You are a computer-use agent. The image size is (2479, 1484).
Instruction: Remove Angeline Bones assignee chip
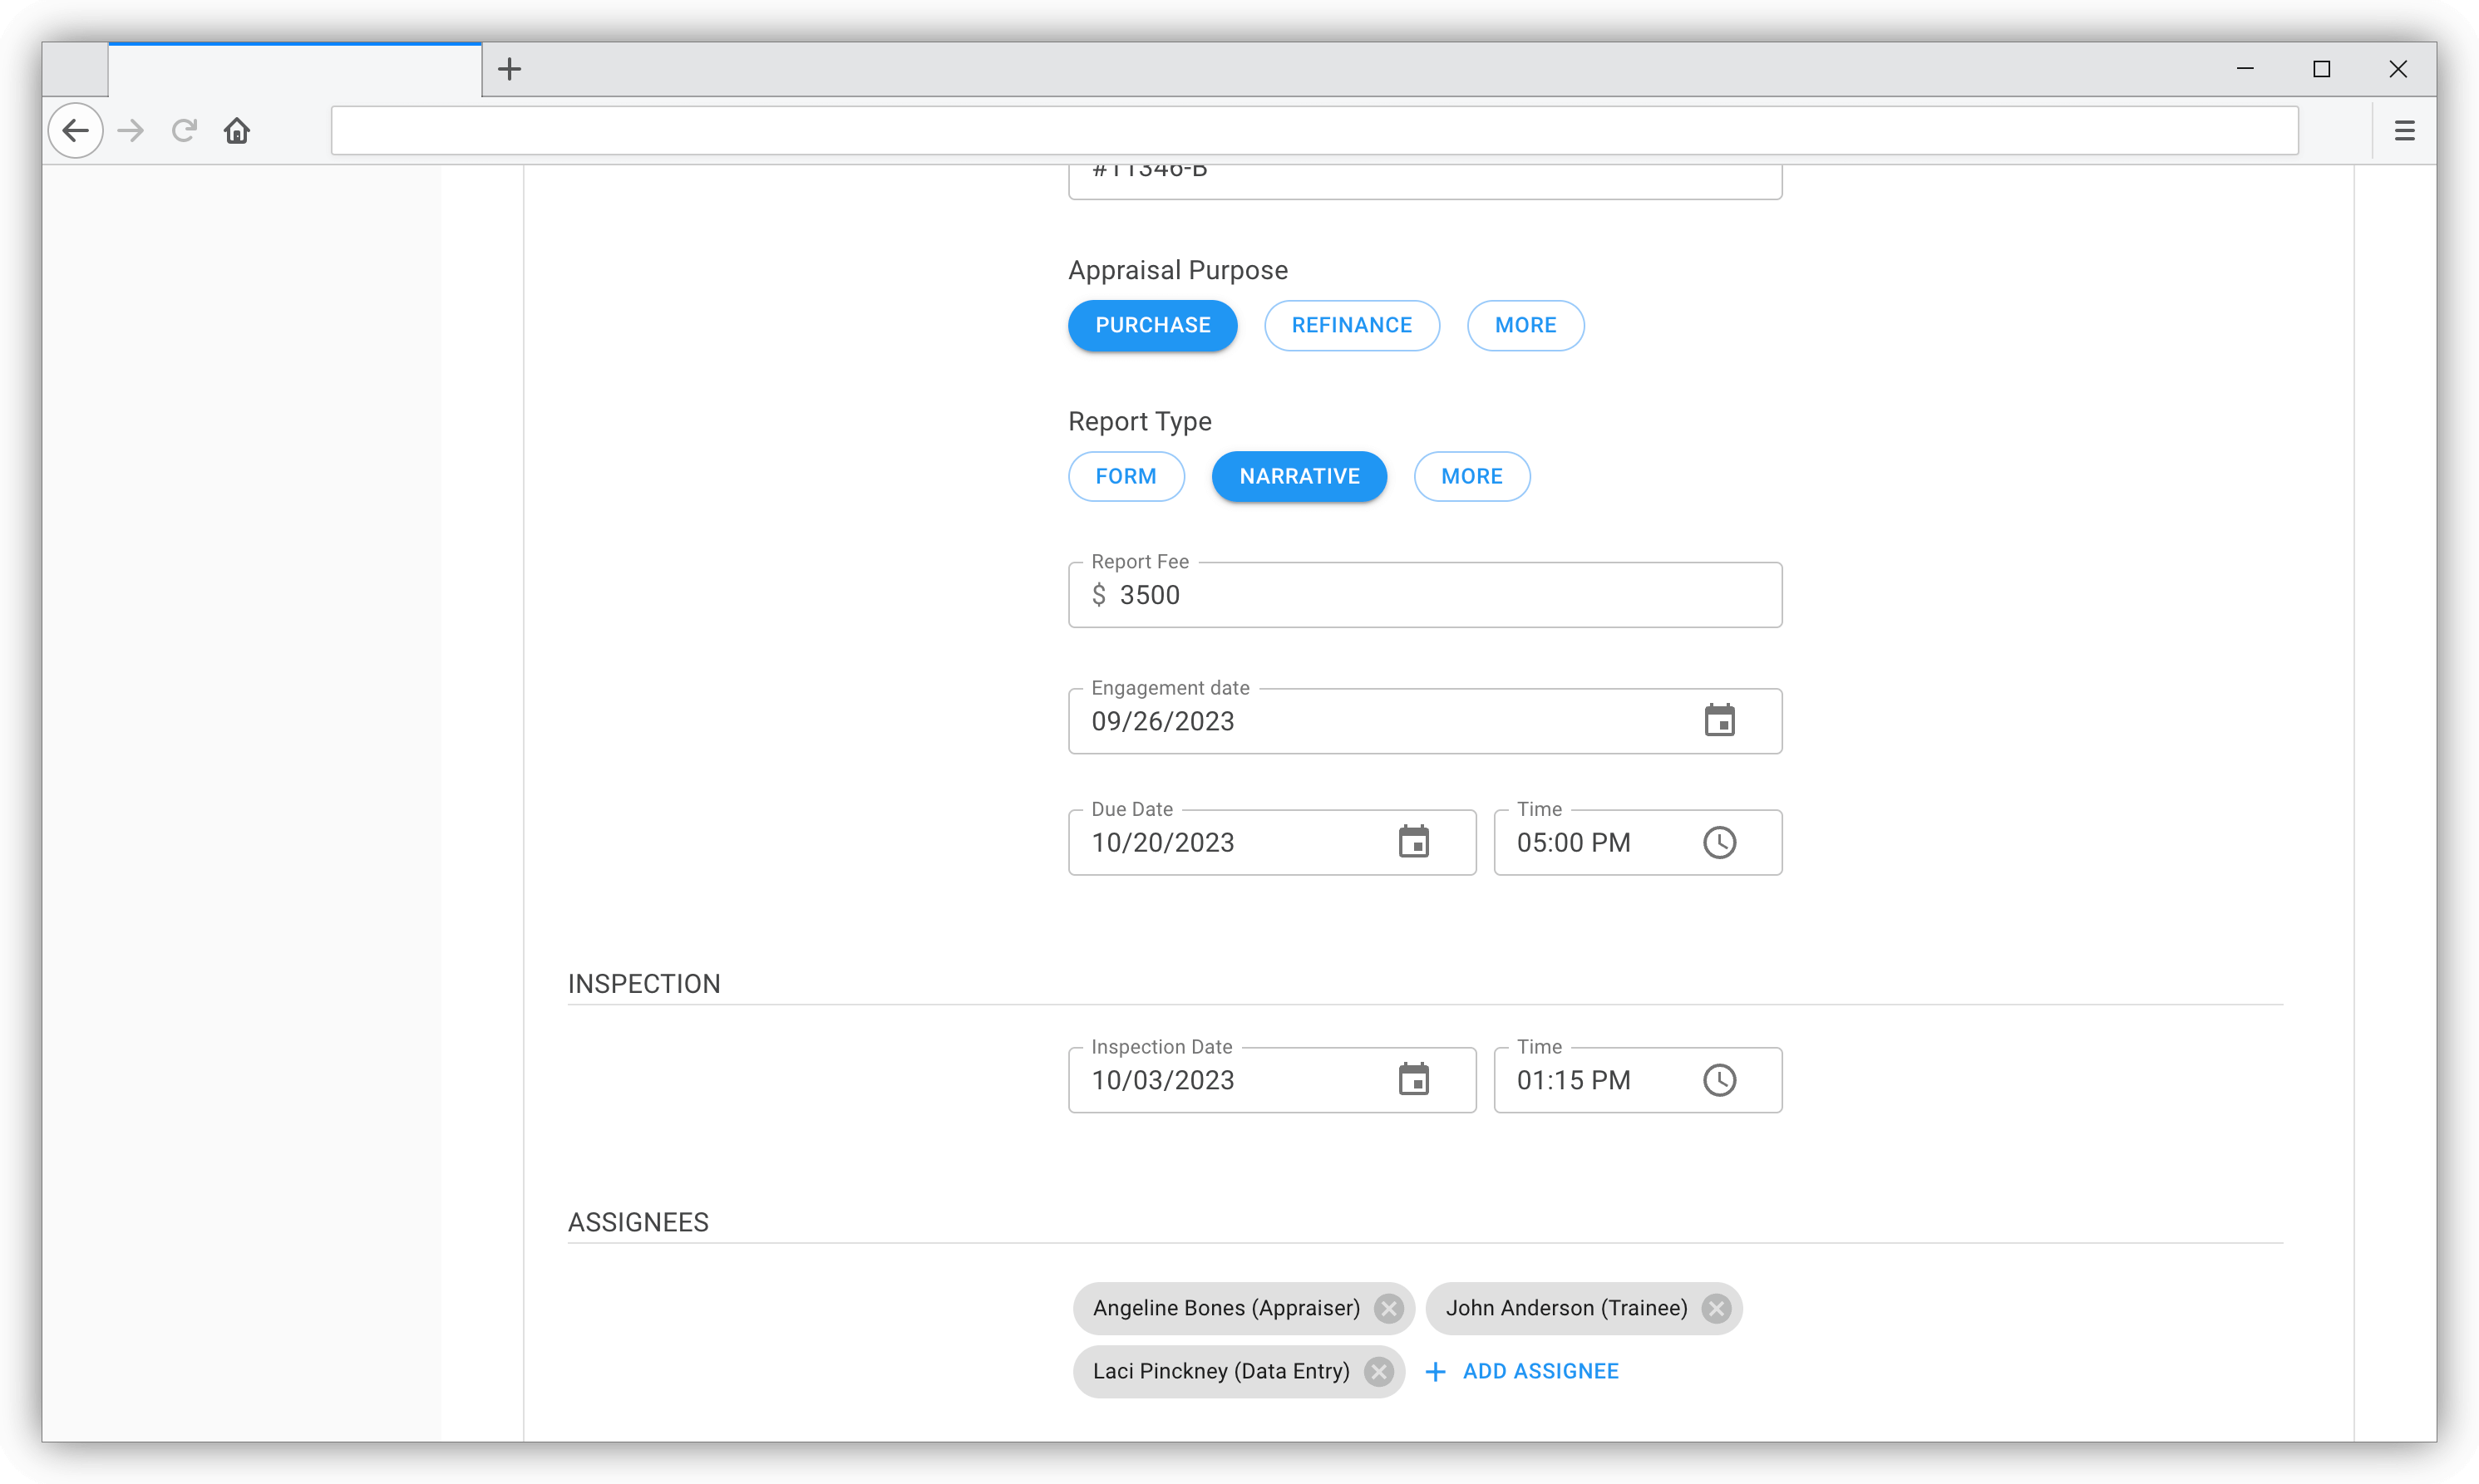click(1387, 1308)
